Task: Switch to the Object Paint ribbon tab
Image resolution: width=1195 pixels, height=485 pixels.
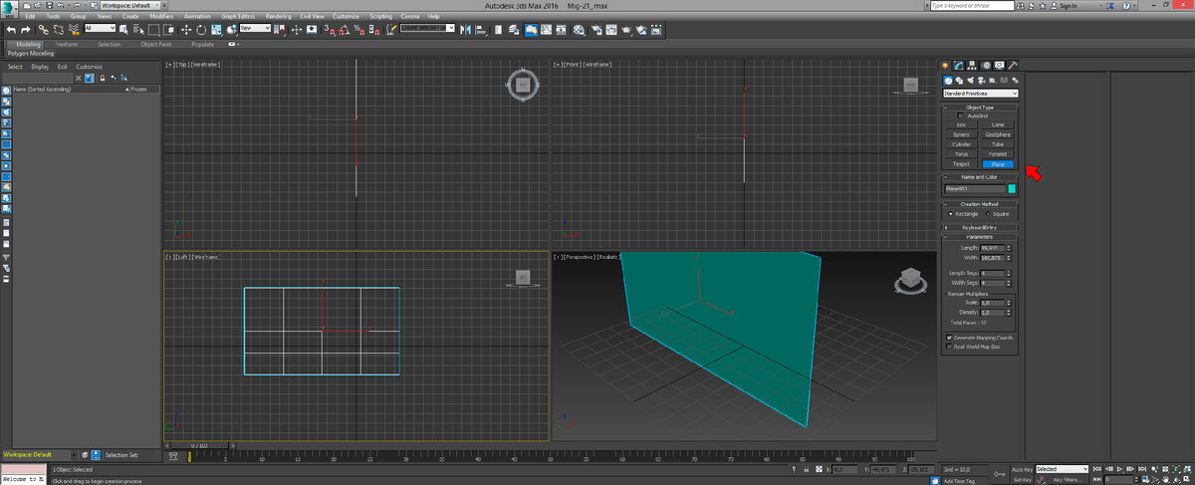Action: pyautogui.click(x=157, y=44)
